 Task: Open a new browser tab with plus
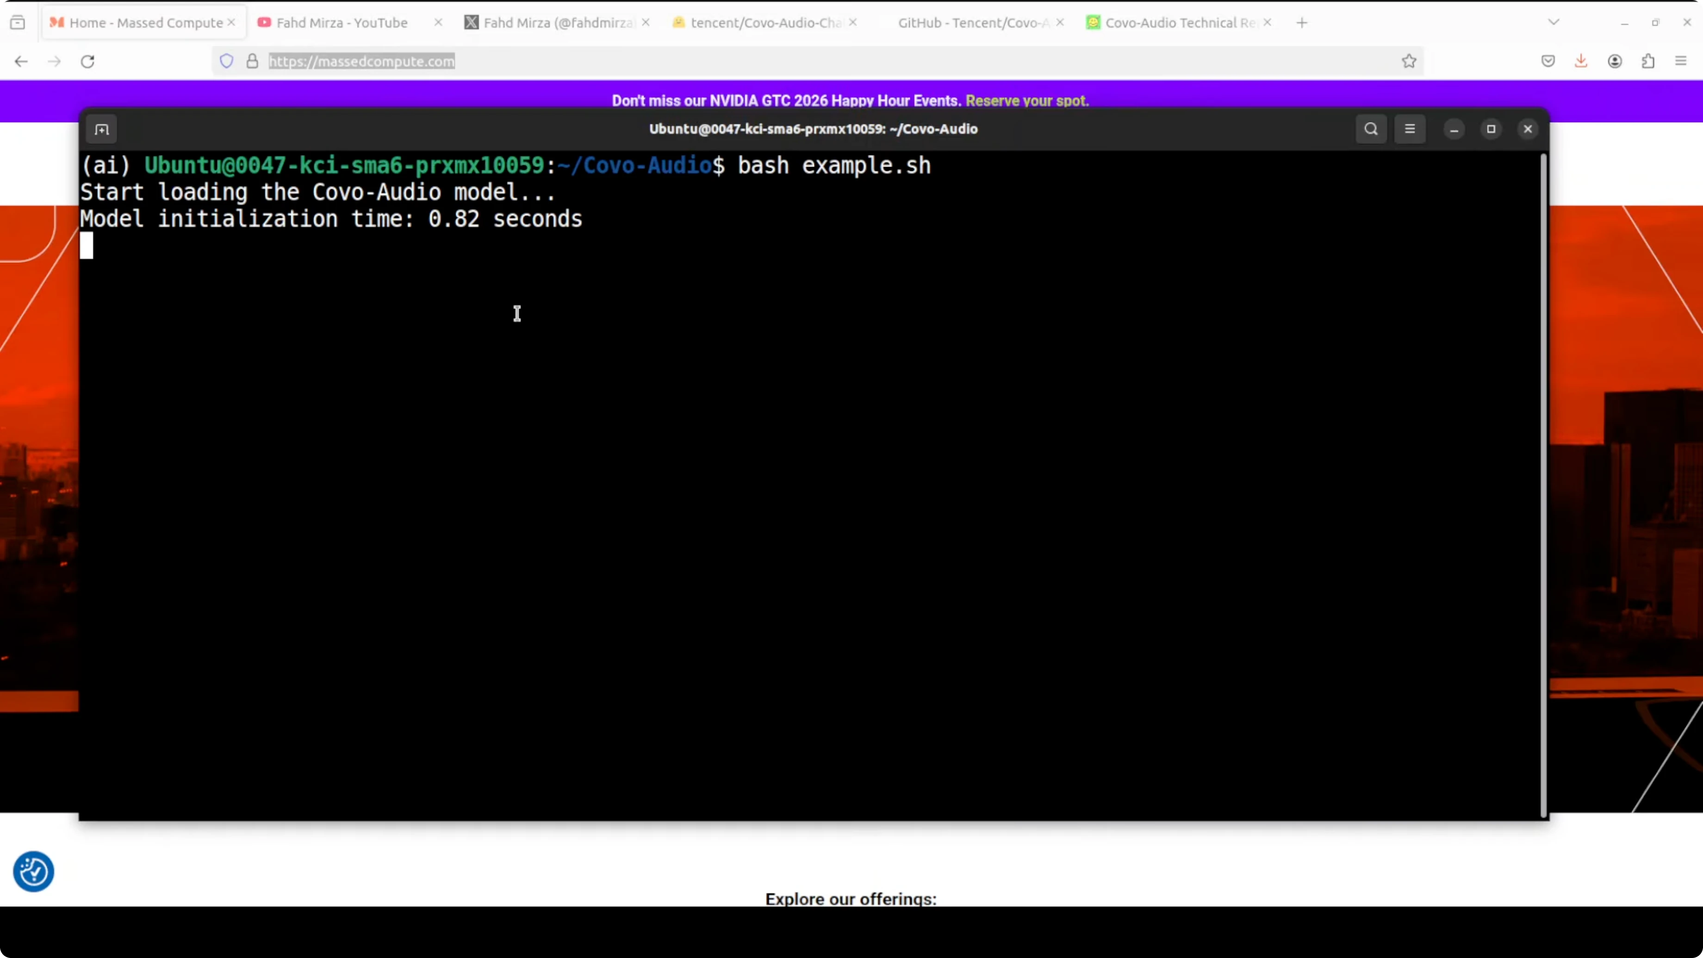pyautogui.click(x=1302, y=23)
